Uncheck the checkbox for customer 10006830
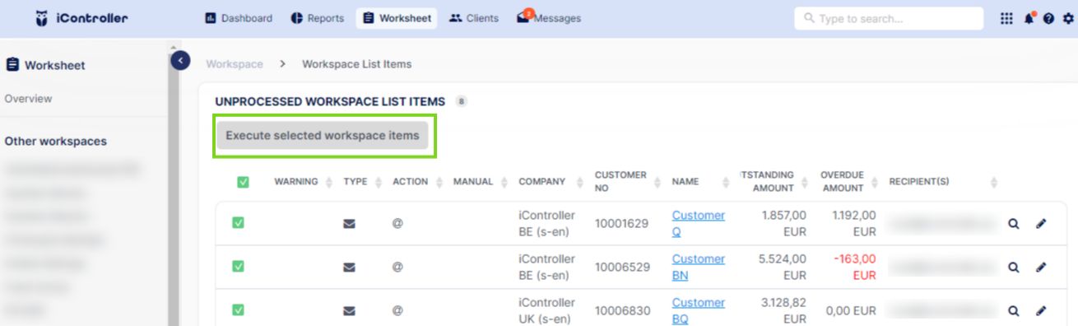The width and height of the screenshot is (1078, 326). [238, 310]
